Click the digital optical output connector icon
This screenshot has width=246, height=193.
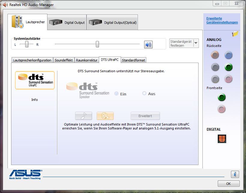[222, 139]
